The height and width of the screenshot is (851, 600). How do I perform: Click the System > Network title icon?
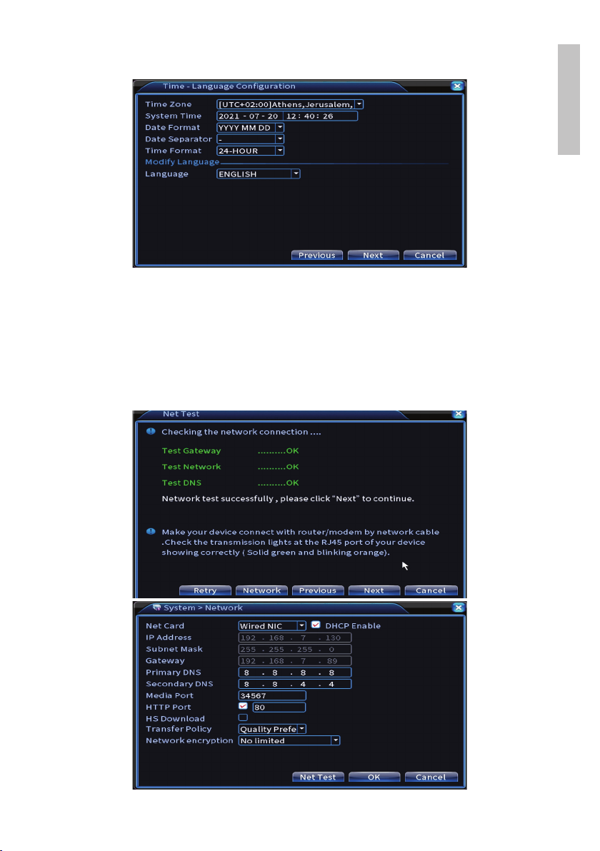157,608
